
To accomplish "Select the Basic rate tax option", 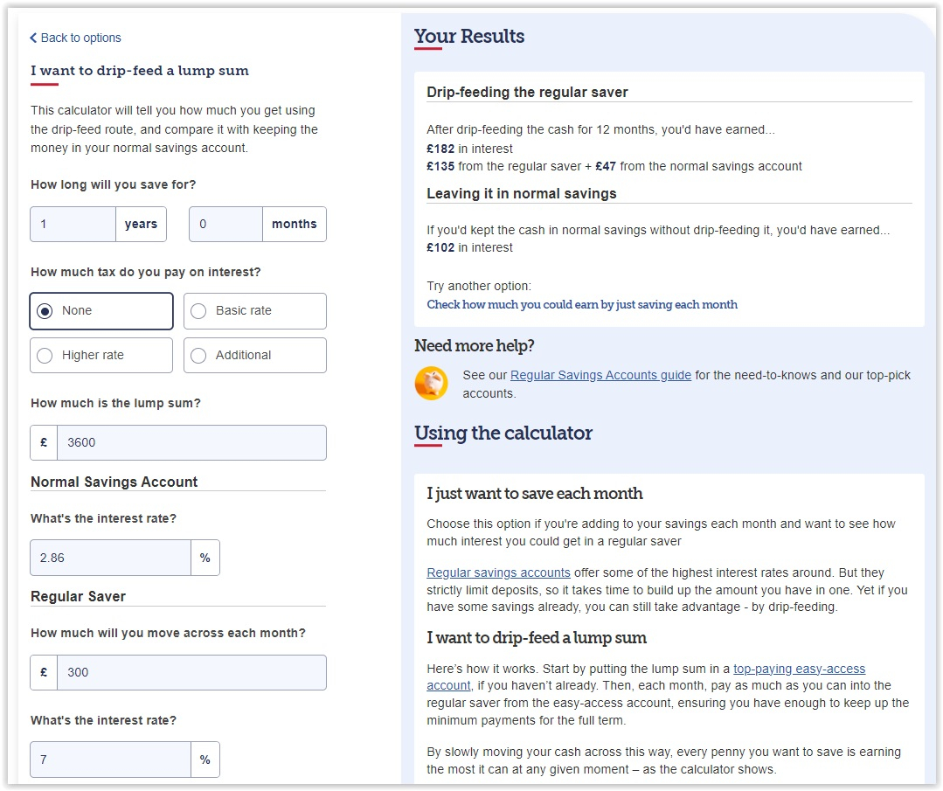I will [254, 311].
